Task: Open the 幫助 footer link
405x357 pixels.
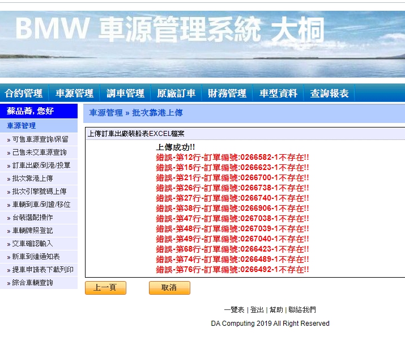Action: [x=276, y=310]
